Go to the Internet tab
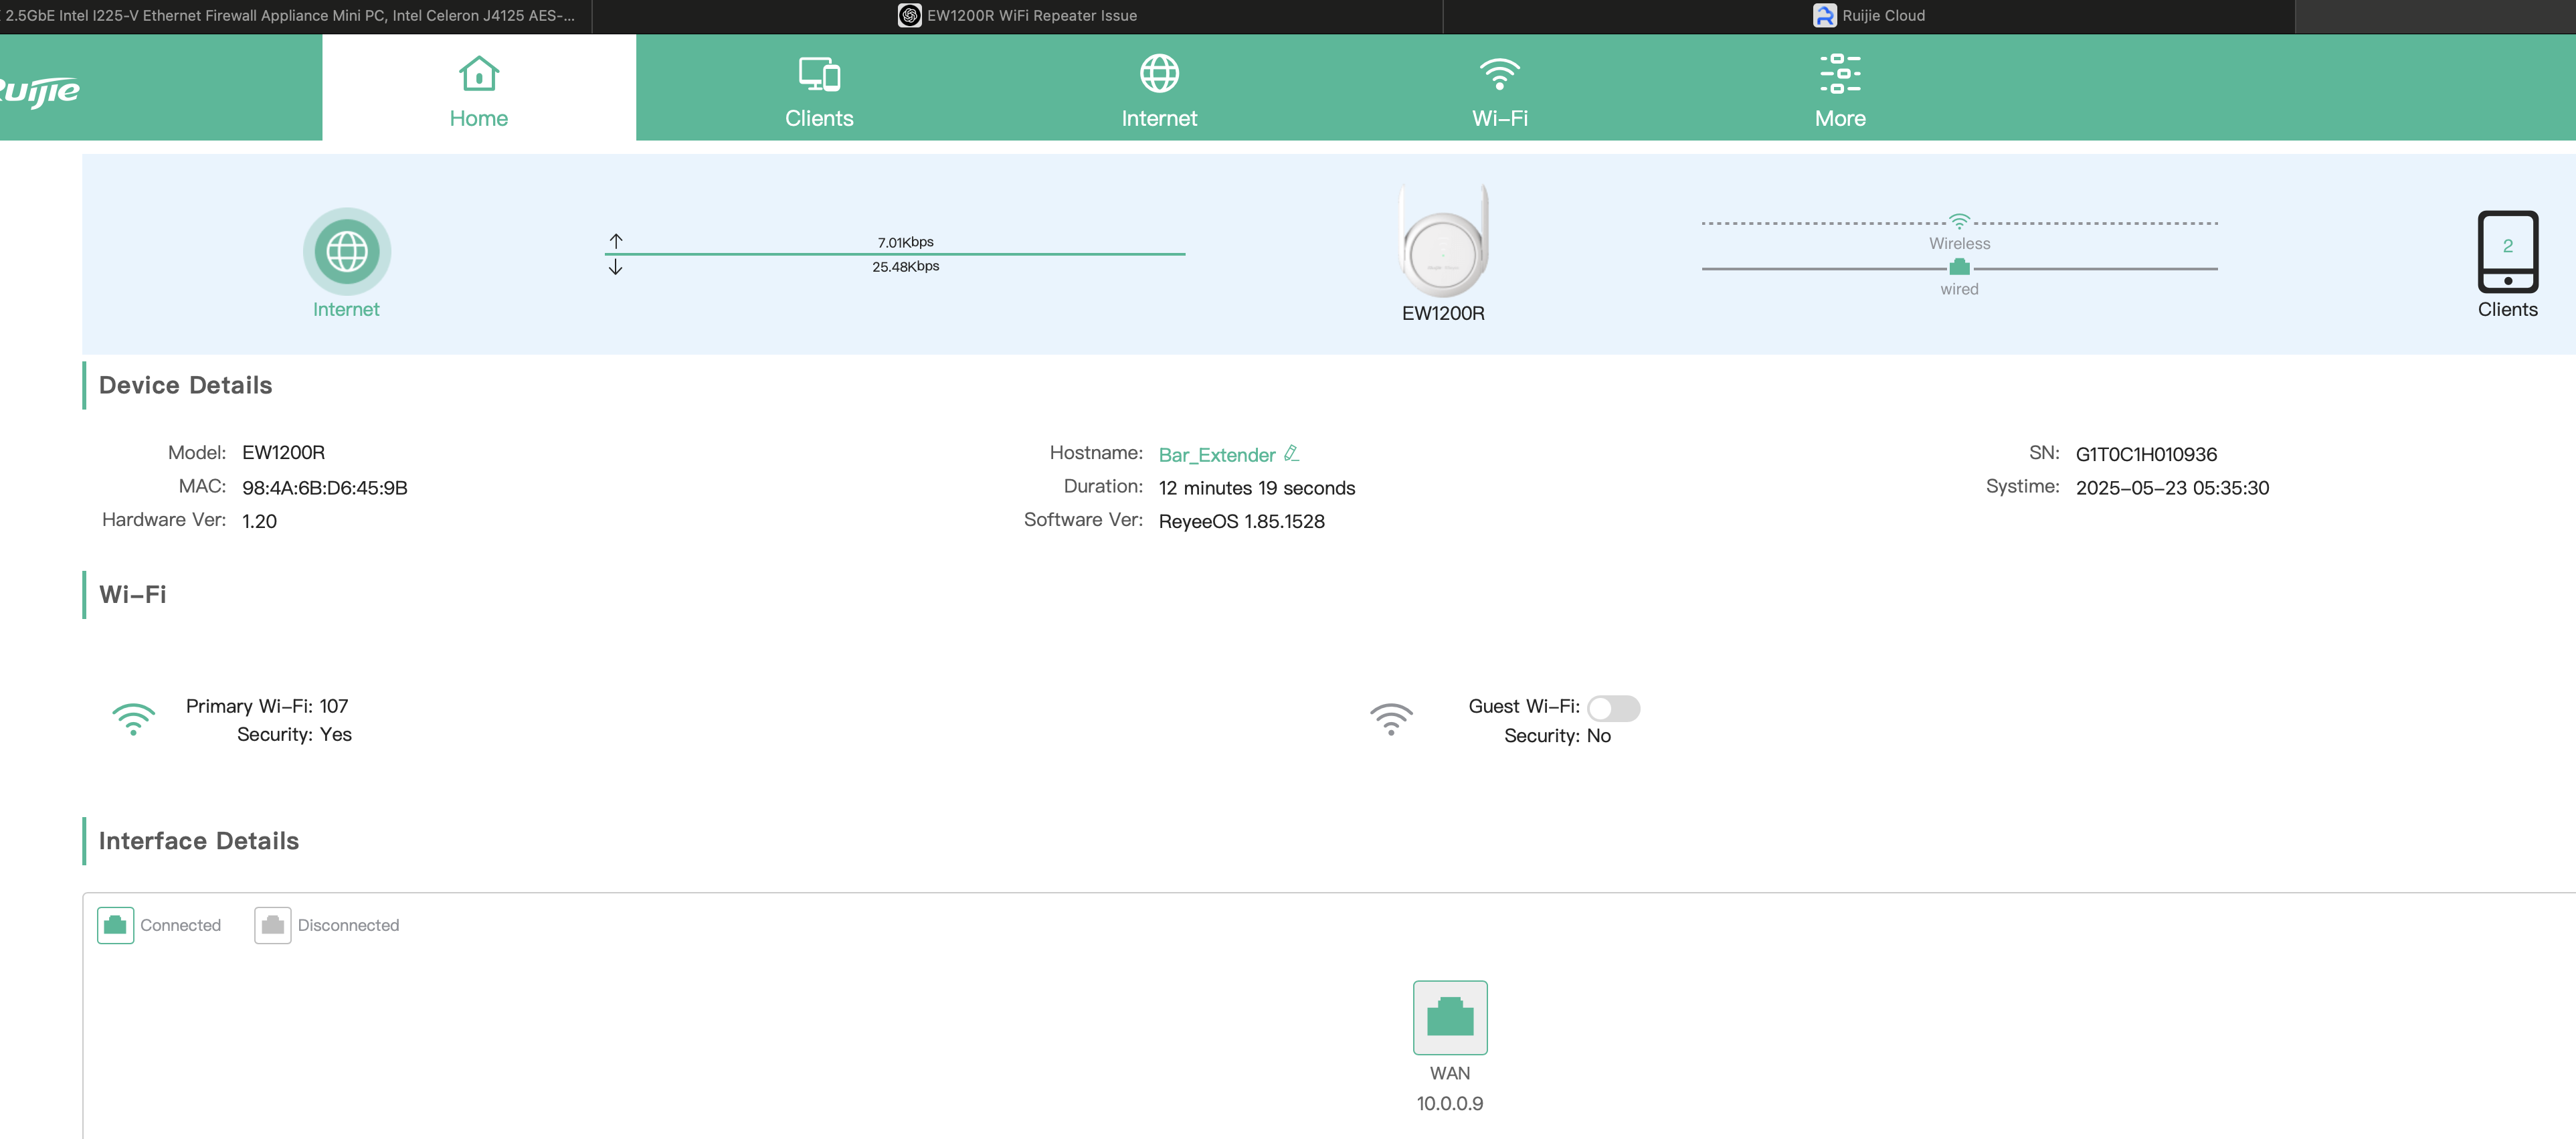Viewport: 2576px width, 1139px height. point(1158,90)
